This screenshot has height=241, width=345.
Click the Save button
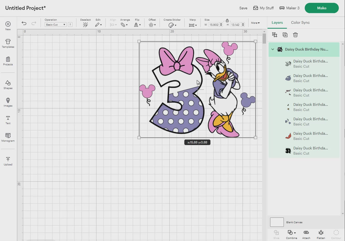point(243,8)
